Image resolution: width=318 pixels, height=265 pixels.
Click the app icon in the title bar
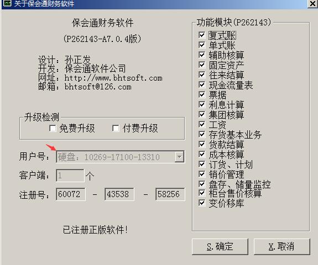pos(8,3)
